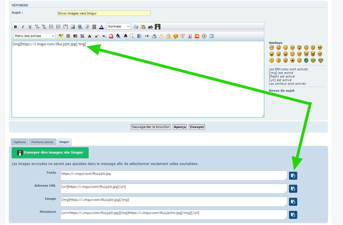Copy the Texte link with its copy button

click(293, 176)
